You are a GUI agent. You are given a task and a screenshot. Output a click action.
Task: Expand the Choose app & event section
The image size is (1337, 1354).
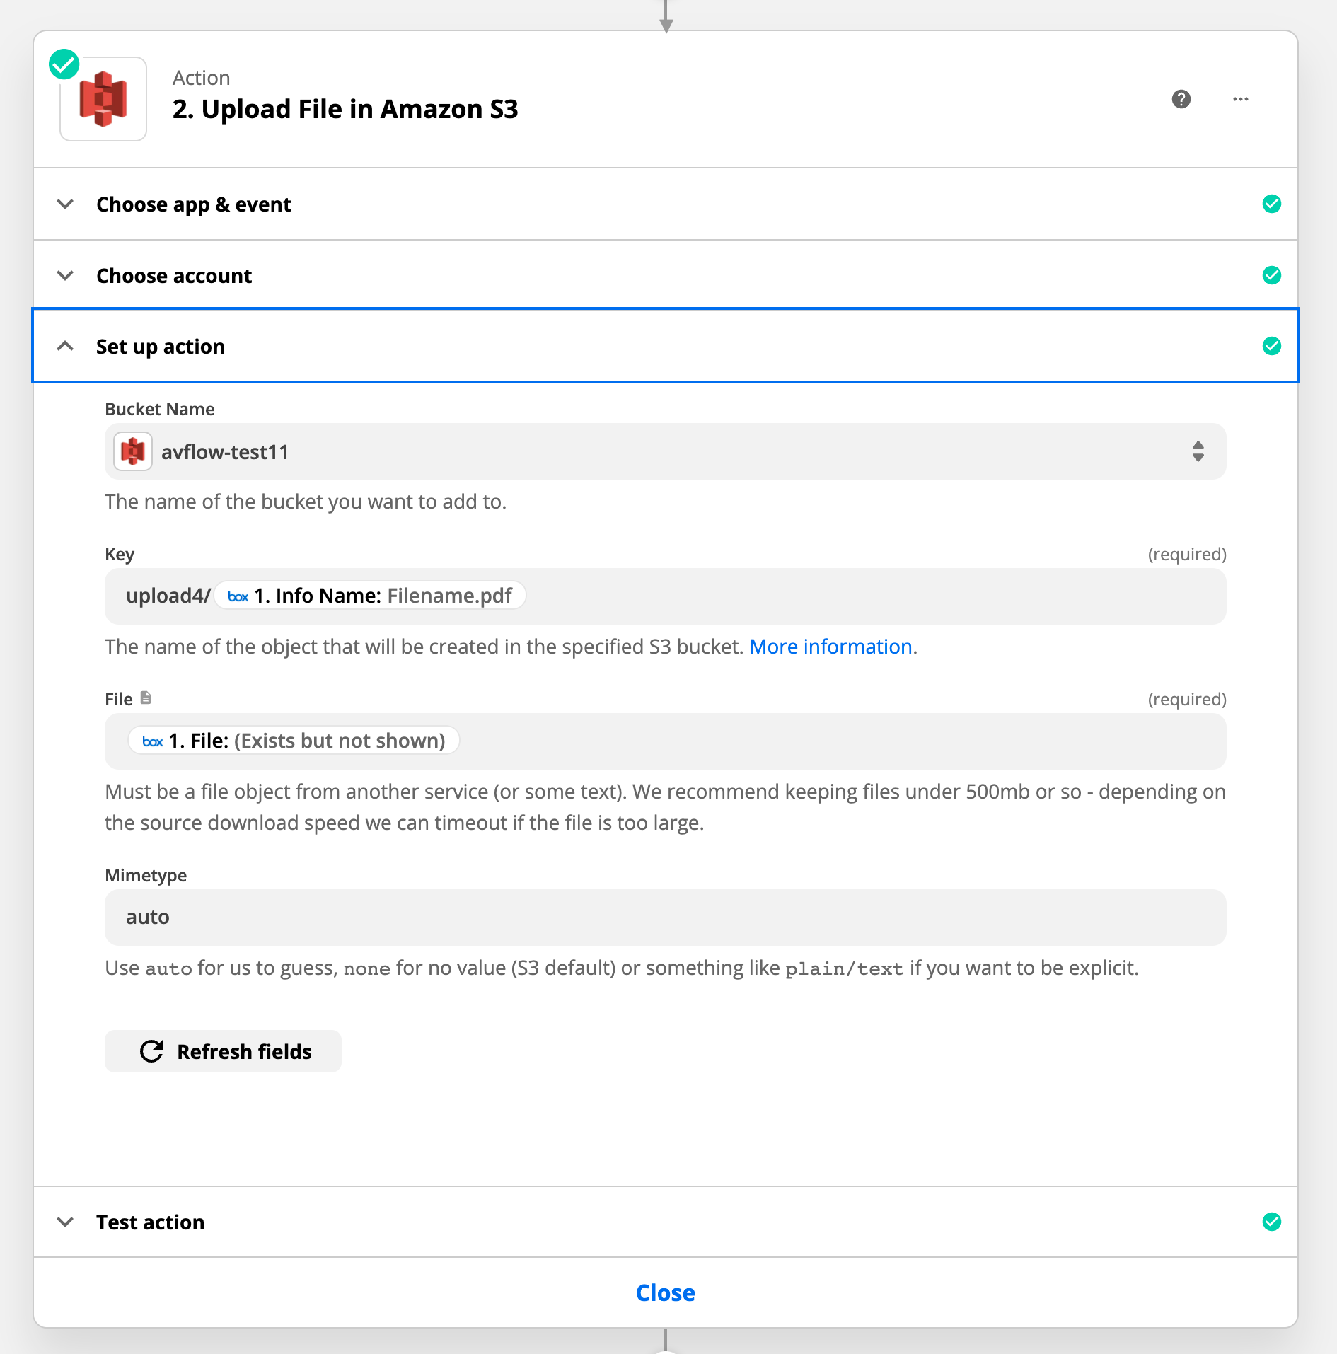tap(193, 204)
